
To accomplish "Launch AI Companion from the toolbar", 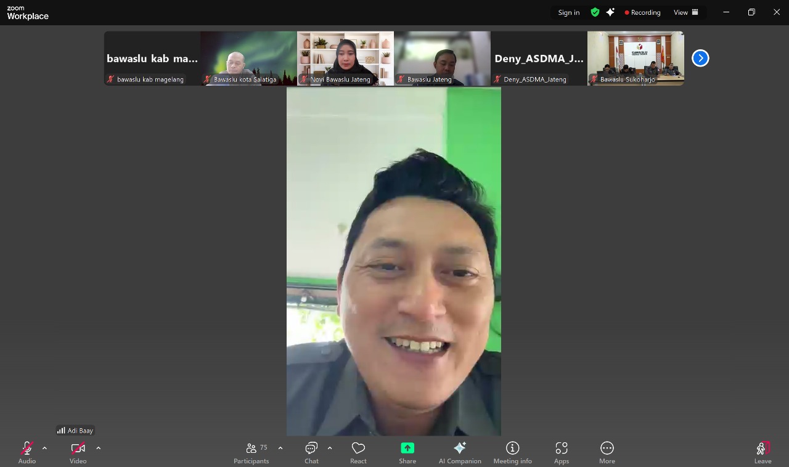I will (460, 452).
